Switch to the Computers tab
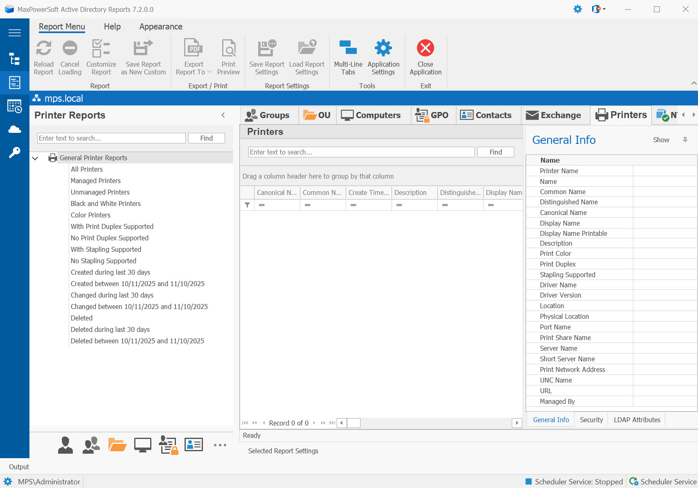 click(371, 115)
